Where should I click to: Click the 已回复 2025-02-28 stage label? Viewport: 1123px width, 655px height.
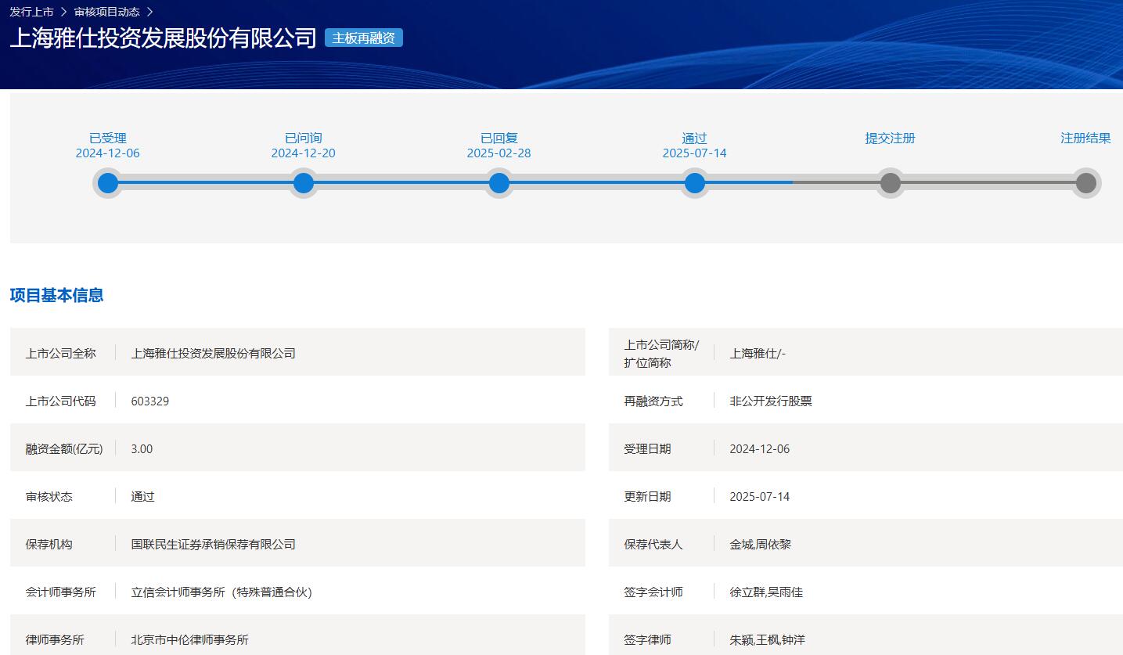(499, 146)
